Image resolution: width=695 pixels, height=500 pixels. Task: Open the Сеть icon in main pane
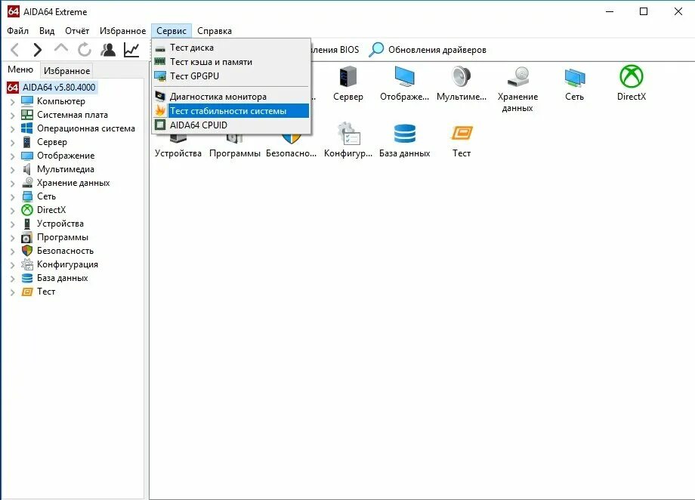pyautogui.click(x=574, y=78)
